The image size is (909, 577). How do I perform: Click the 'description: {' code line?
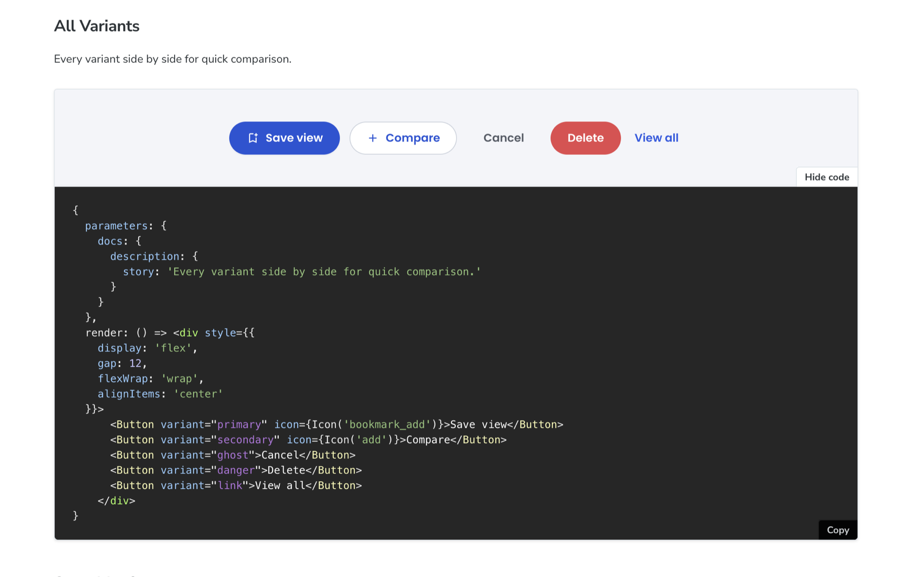click(154, 256)
